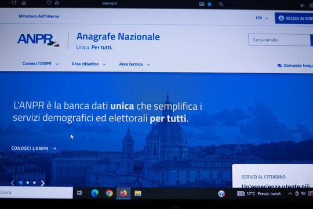
Task: Reload the page with the refresh icon
Action: pyautogui.click(x=14, y=2)
